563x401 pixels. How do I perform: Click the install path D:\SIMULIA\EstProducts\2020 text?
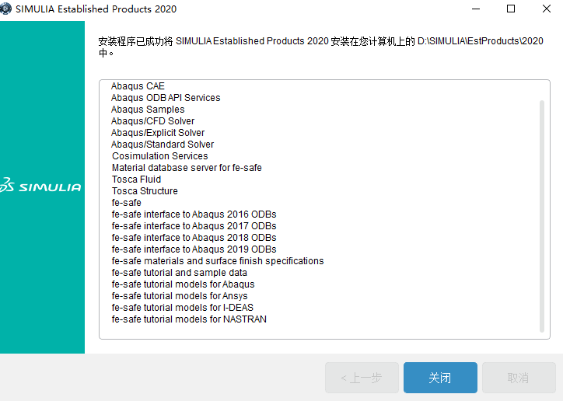(481, 41)
